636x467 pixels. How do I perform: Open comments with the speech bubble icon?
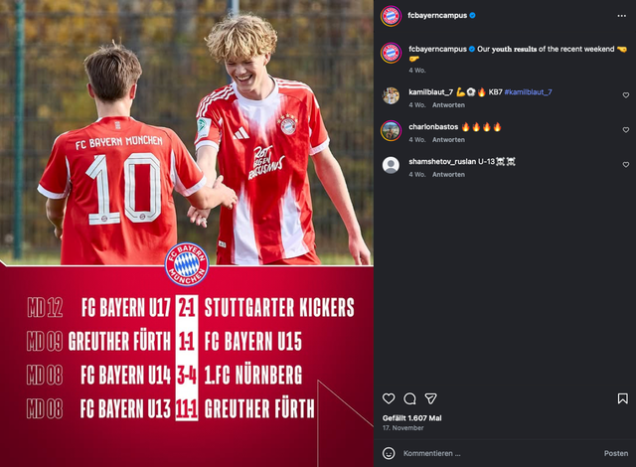409,398
